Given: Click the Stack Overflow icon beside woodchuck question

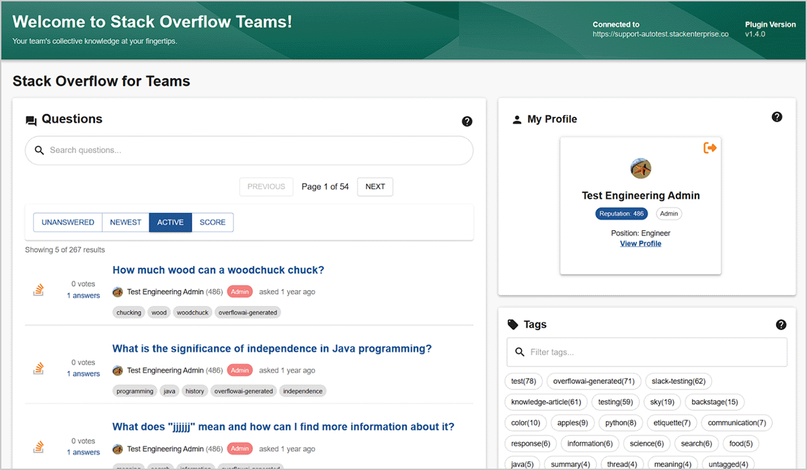Looking at the screenshot, I should (x=39, y=290).
